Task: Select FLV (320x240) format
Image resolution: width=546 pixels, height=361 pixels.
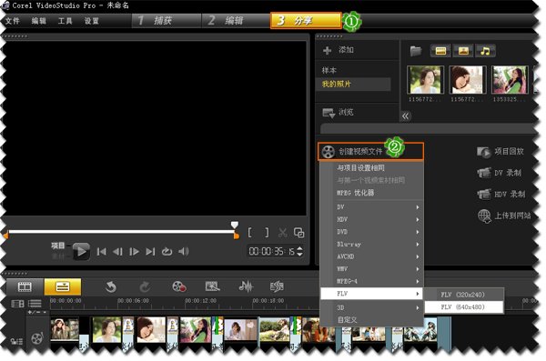Action: pyautogui.click(x=464, y=295)
